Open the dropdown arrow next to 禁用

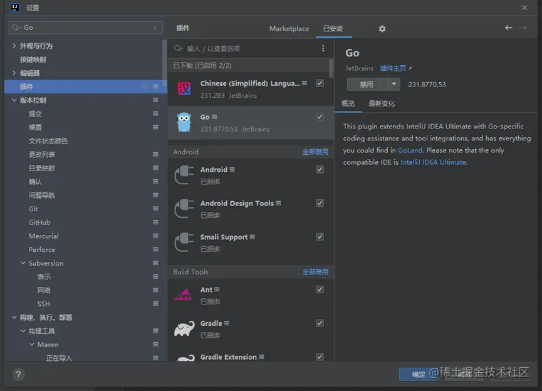tap(393, 84)
